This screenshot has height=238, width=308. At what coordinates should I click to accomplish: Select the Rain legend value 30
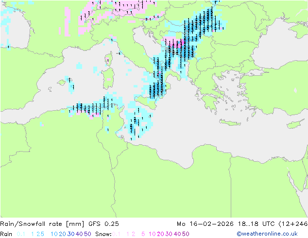click(x=71, y=234)
